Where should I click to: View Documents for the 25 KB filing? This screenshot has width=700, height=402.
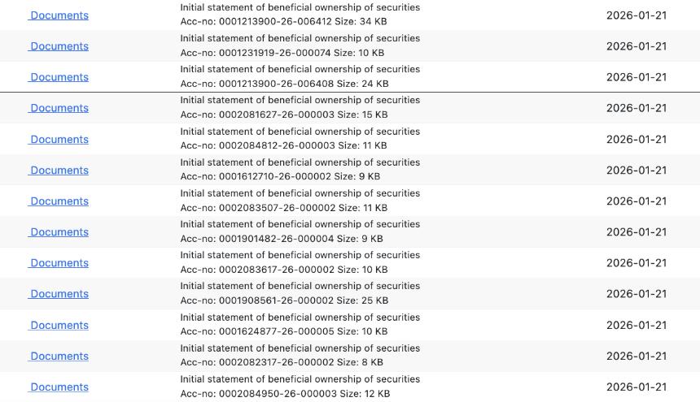tap(59, 294)
